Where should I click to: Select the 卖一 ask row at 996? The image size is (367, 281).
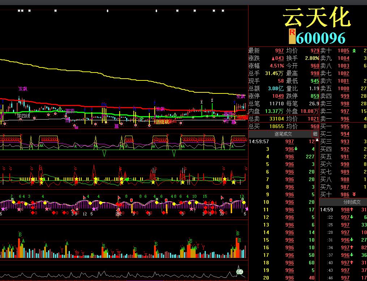coord(343,119)
